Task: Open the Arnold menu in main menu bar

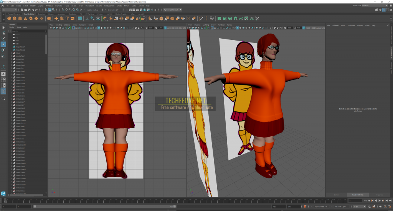Action: pos(141,6)
